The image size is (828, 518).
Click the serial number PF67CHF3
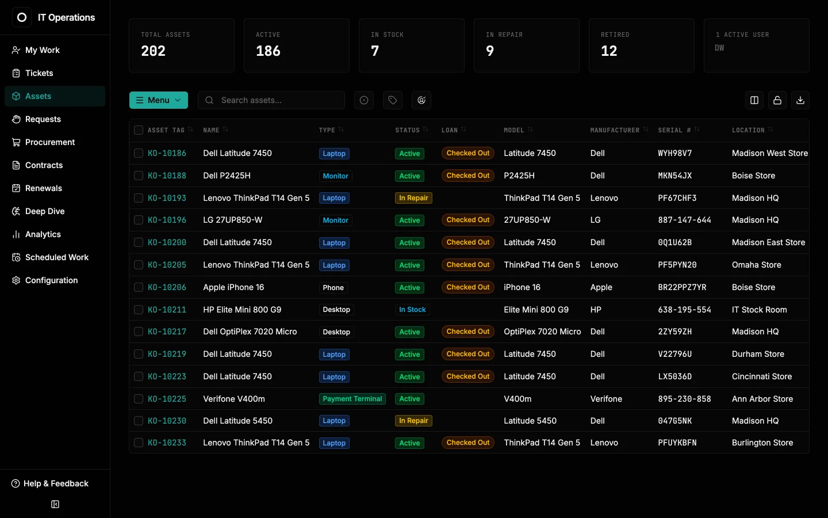pos(677,198)
